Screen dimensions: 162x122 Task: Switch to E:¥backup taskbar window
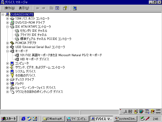pos(53,119)
